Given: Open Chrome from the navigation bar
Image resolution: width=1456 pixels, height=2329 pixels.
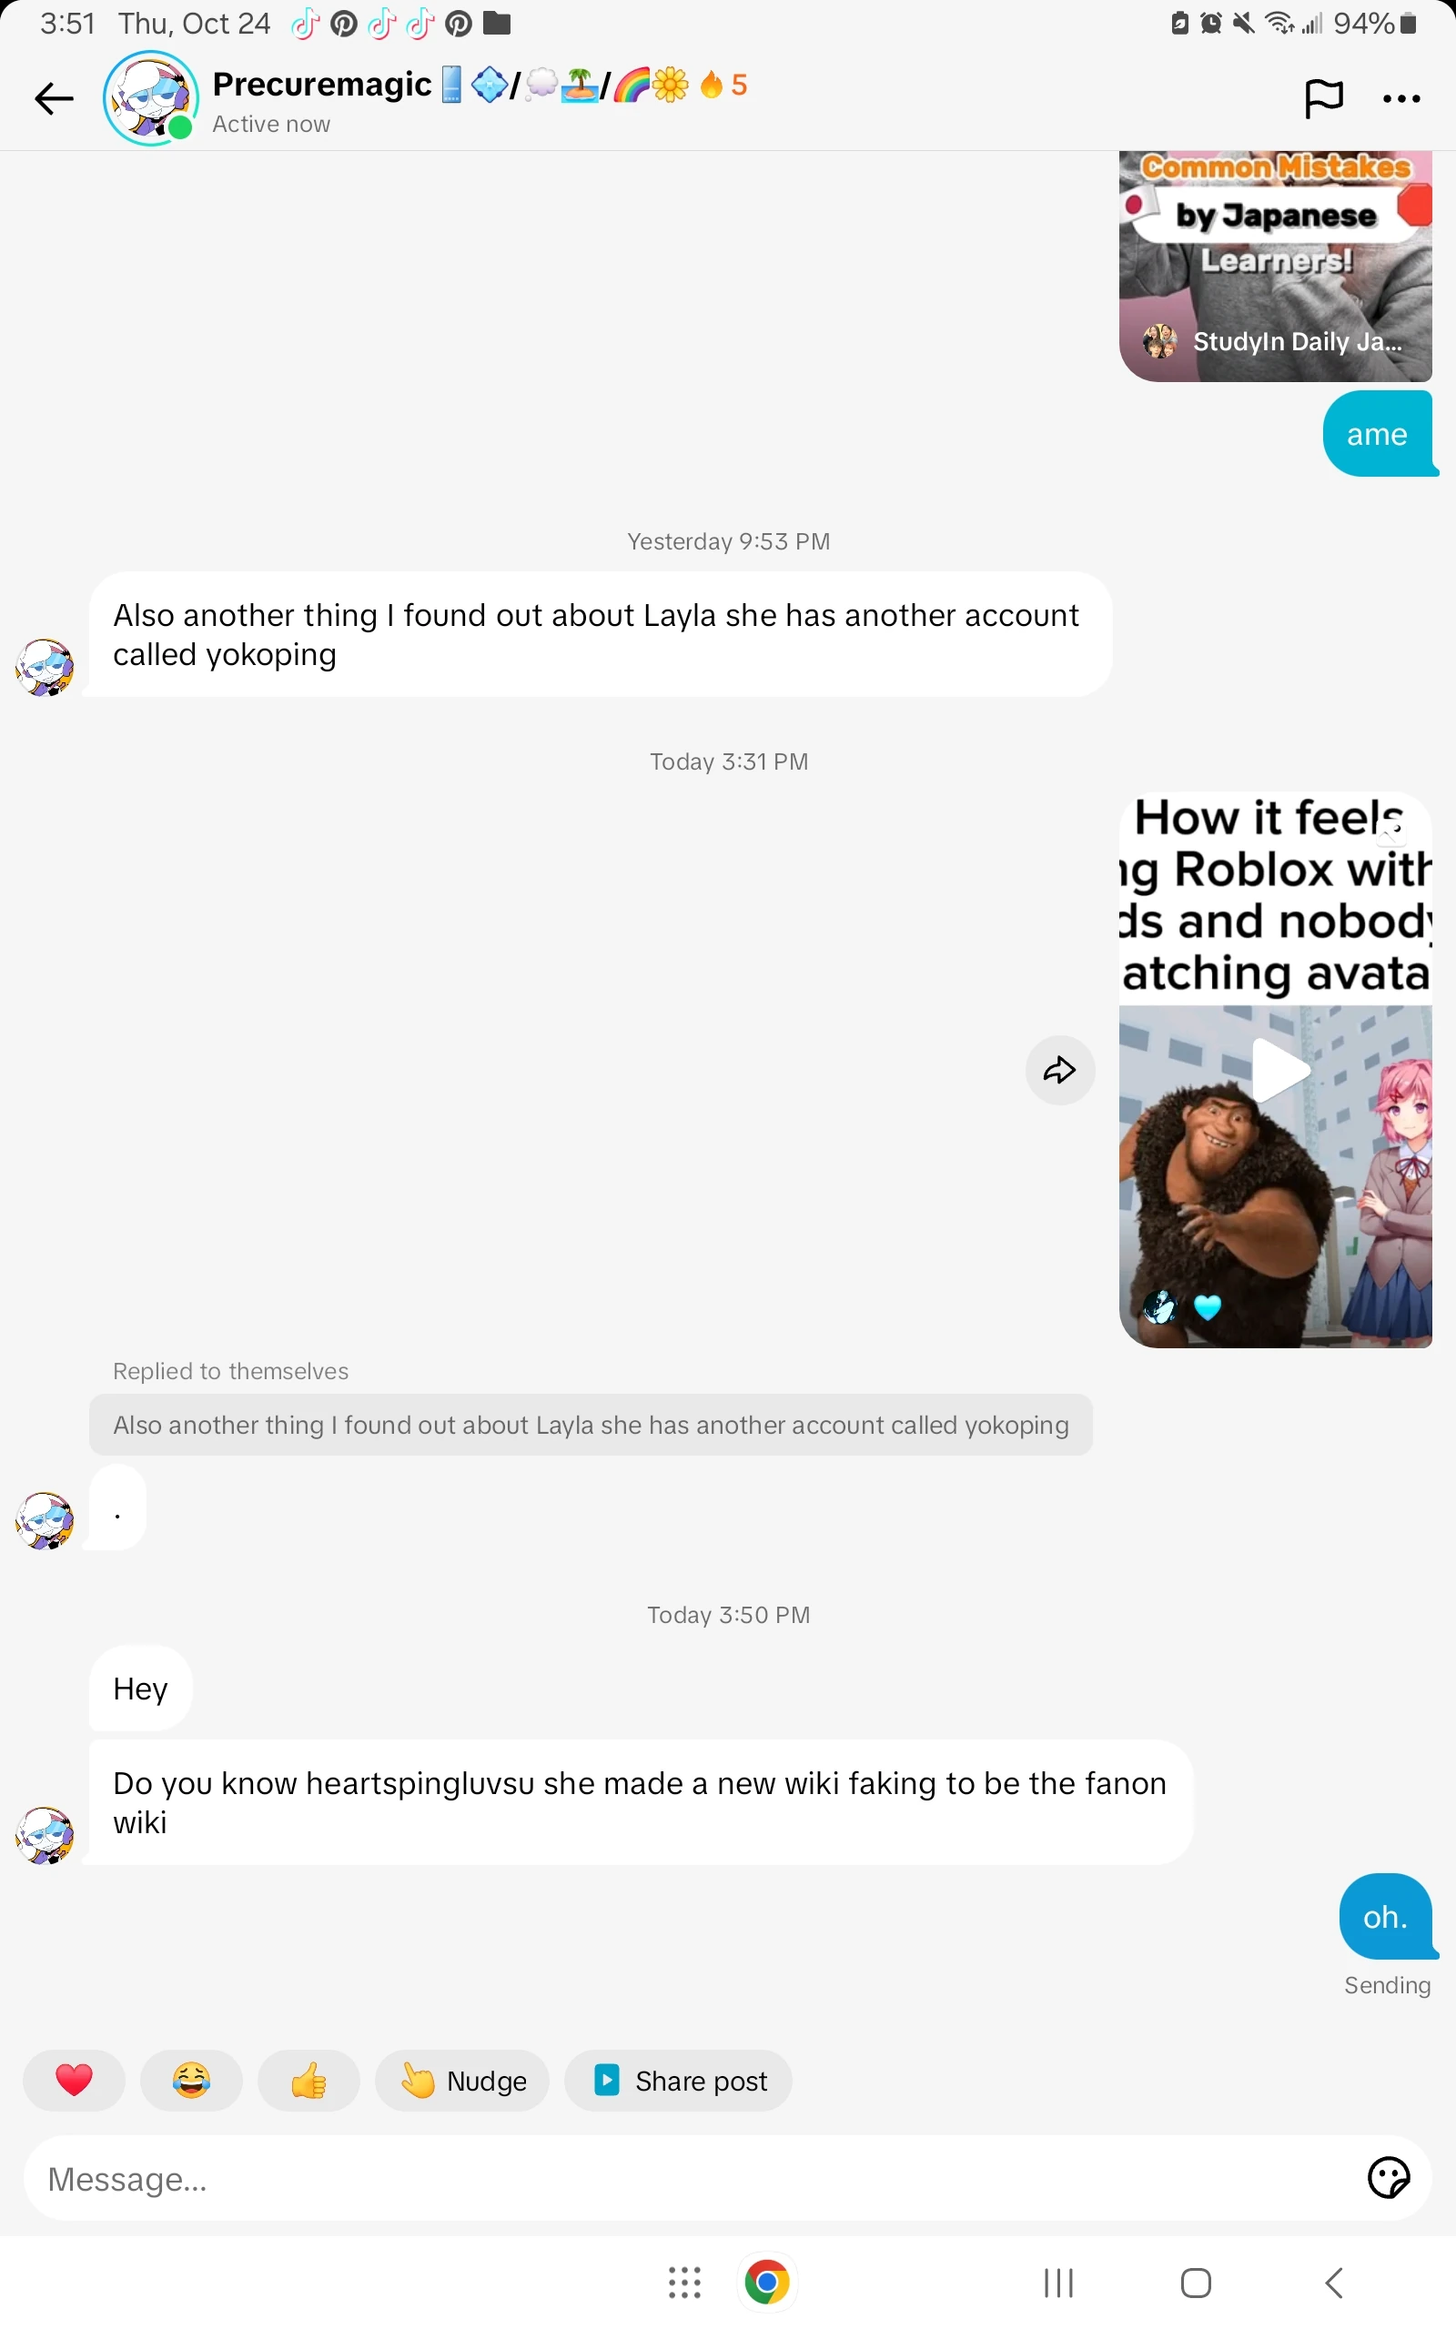Looking at the screenshot, I should pos(766,2282).
